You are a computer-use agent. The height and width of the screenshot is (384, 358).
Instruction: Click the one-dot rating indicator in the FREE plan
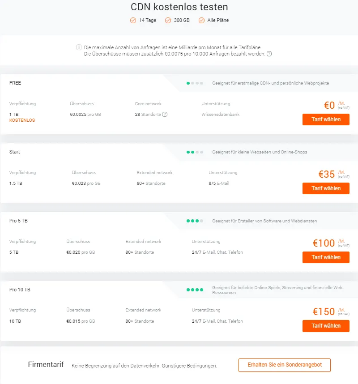point(195,83)
